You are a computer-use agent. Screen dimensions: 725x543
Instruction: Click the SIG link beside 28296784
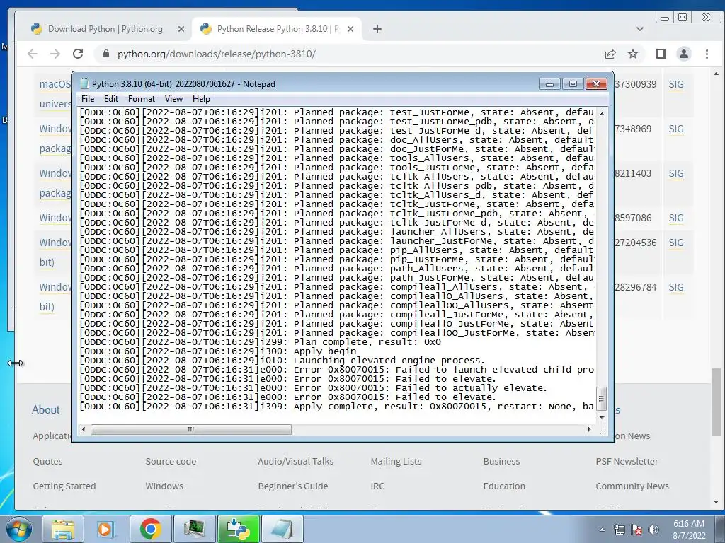click(x=675, y=287)
